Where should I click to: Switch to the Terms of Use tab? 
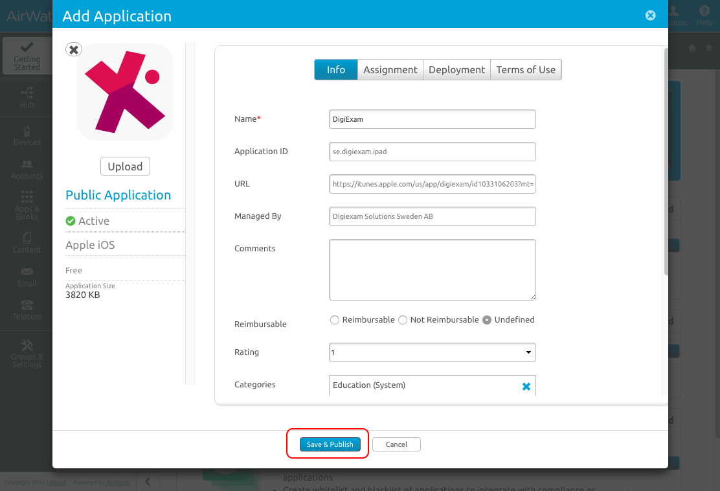[x=526, y=70]
